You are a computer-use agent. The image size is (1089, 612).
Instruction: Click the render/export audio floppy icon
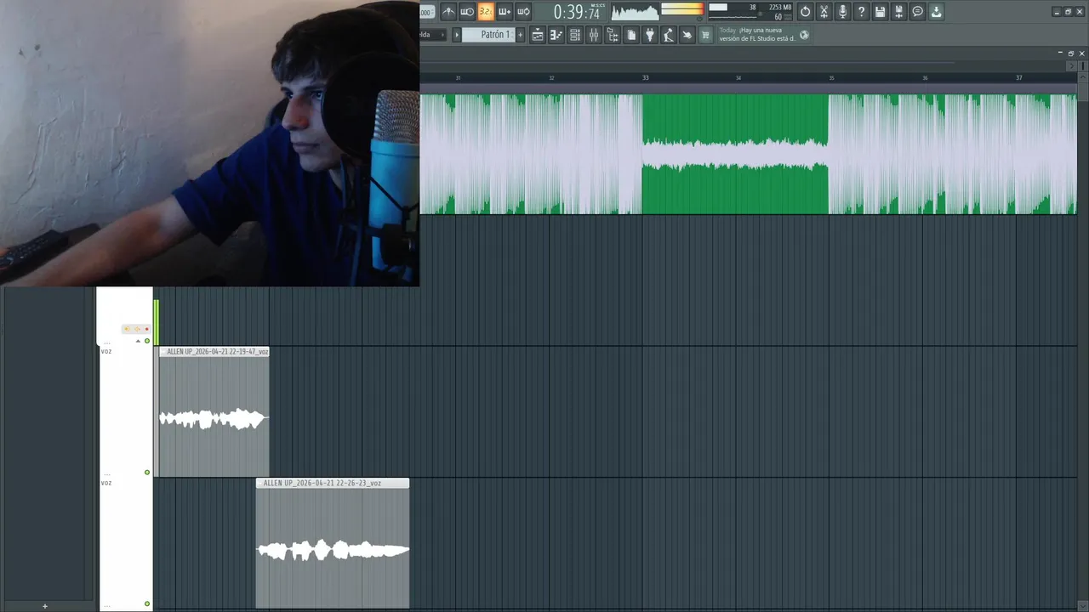[898, 11]
